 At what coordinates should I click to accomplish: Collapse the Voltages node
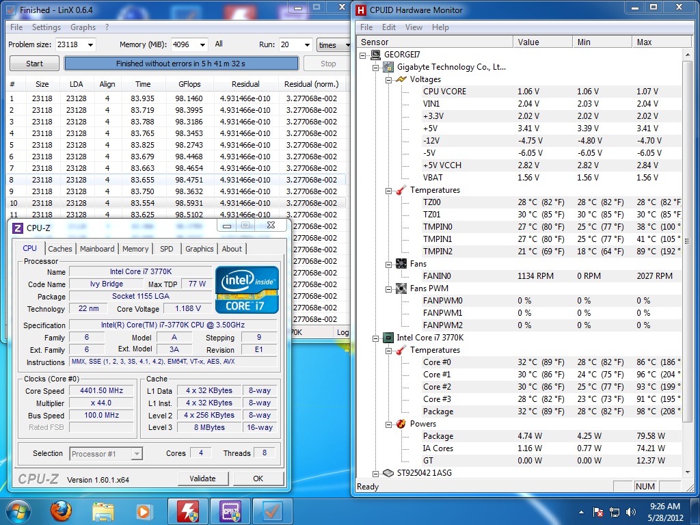click(388, 80)
